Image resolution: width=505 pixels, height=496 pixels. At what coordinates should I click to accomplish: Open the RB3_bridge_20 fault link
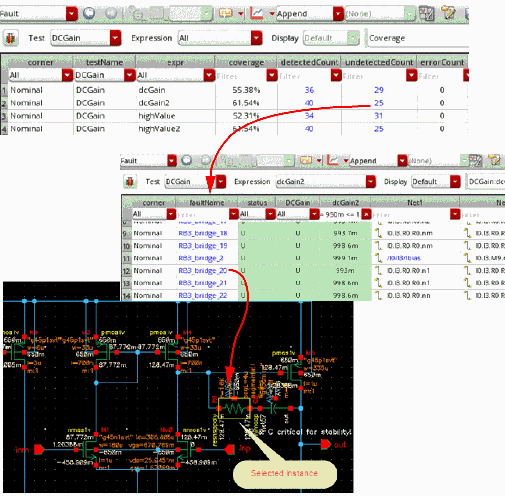click(x=203, y=271)
